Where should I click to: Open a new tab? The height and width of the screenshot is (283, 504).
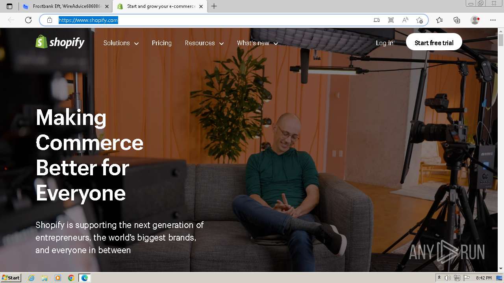tap(214, 6)
